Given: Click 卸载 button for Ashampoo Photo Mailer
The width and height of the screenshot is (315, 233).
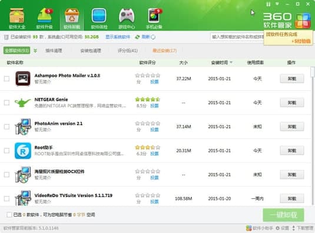Looking at the screenshot, I should point(292,78).
